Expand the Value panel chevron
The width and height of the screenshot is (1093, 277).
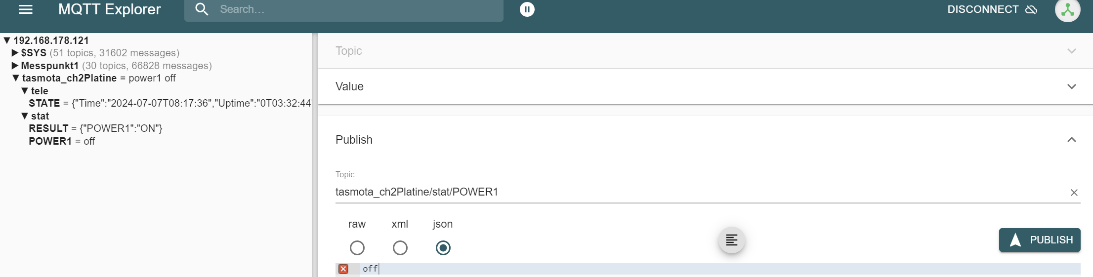coord(1071,86)
